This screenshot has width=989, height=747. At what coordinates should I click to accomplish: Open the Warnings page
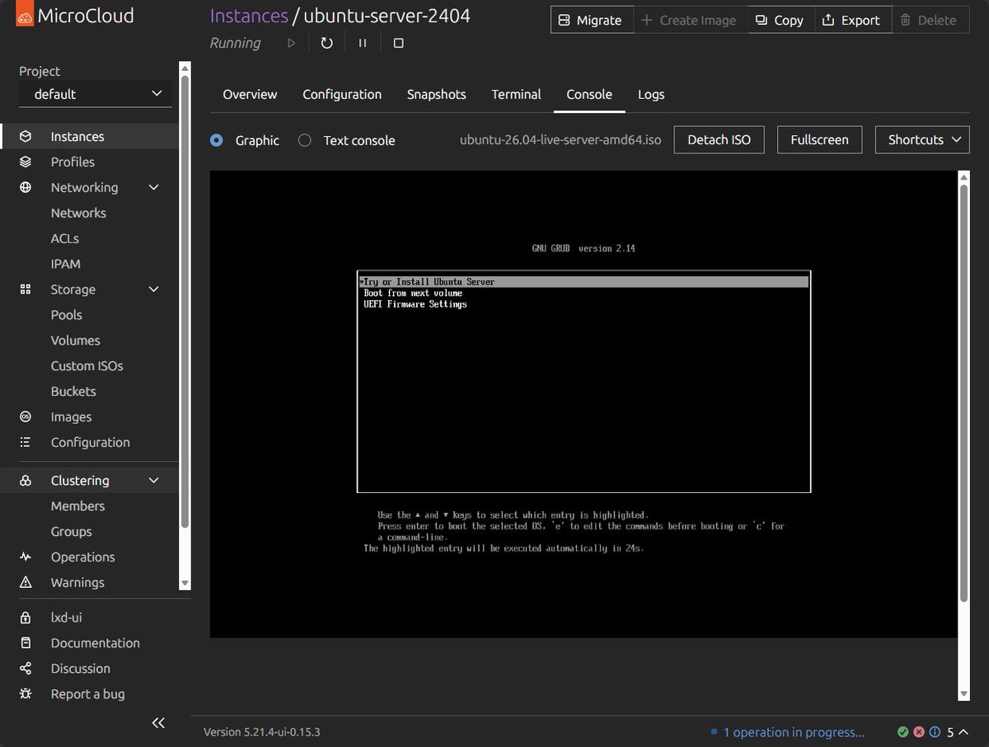[77, 582]
